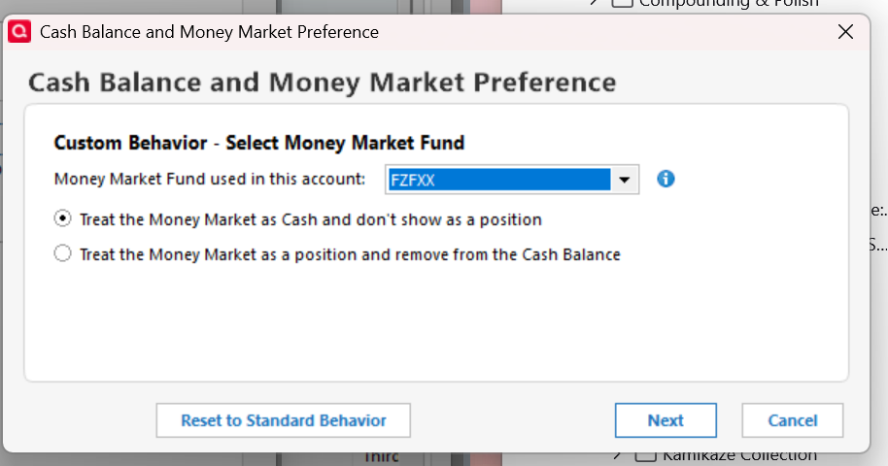
Task: Open the Money Market Fund dropdown arrow
Action: click(x=625, y=180)
